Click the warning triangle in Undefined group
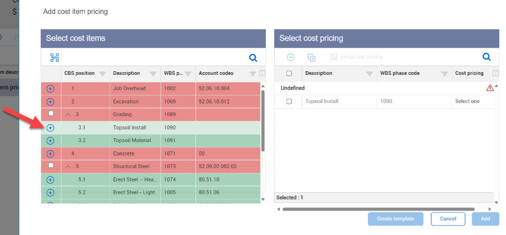 pos(490,88)
